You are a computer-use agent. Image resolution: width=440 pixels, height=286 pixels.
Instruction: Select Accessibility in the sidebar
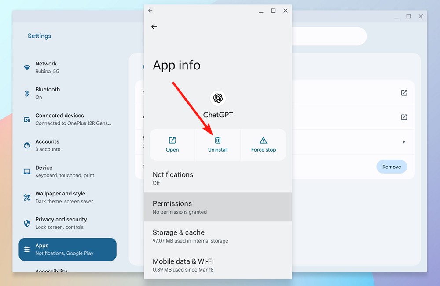click(x=51, y=271)
